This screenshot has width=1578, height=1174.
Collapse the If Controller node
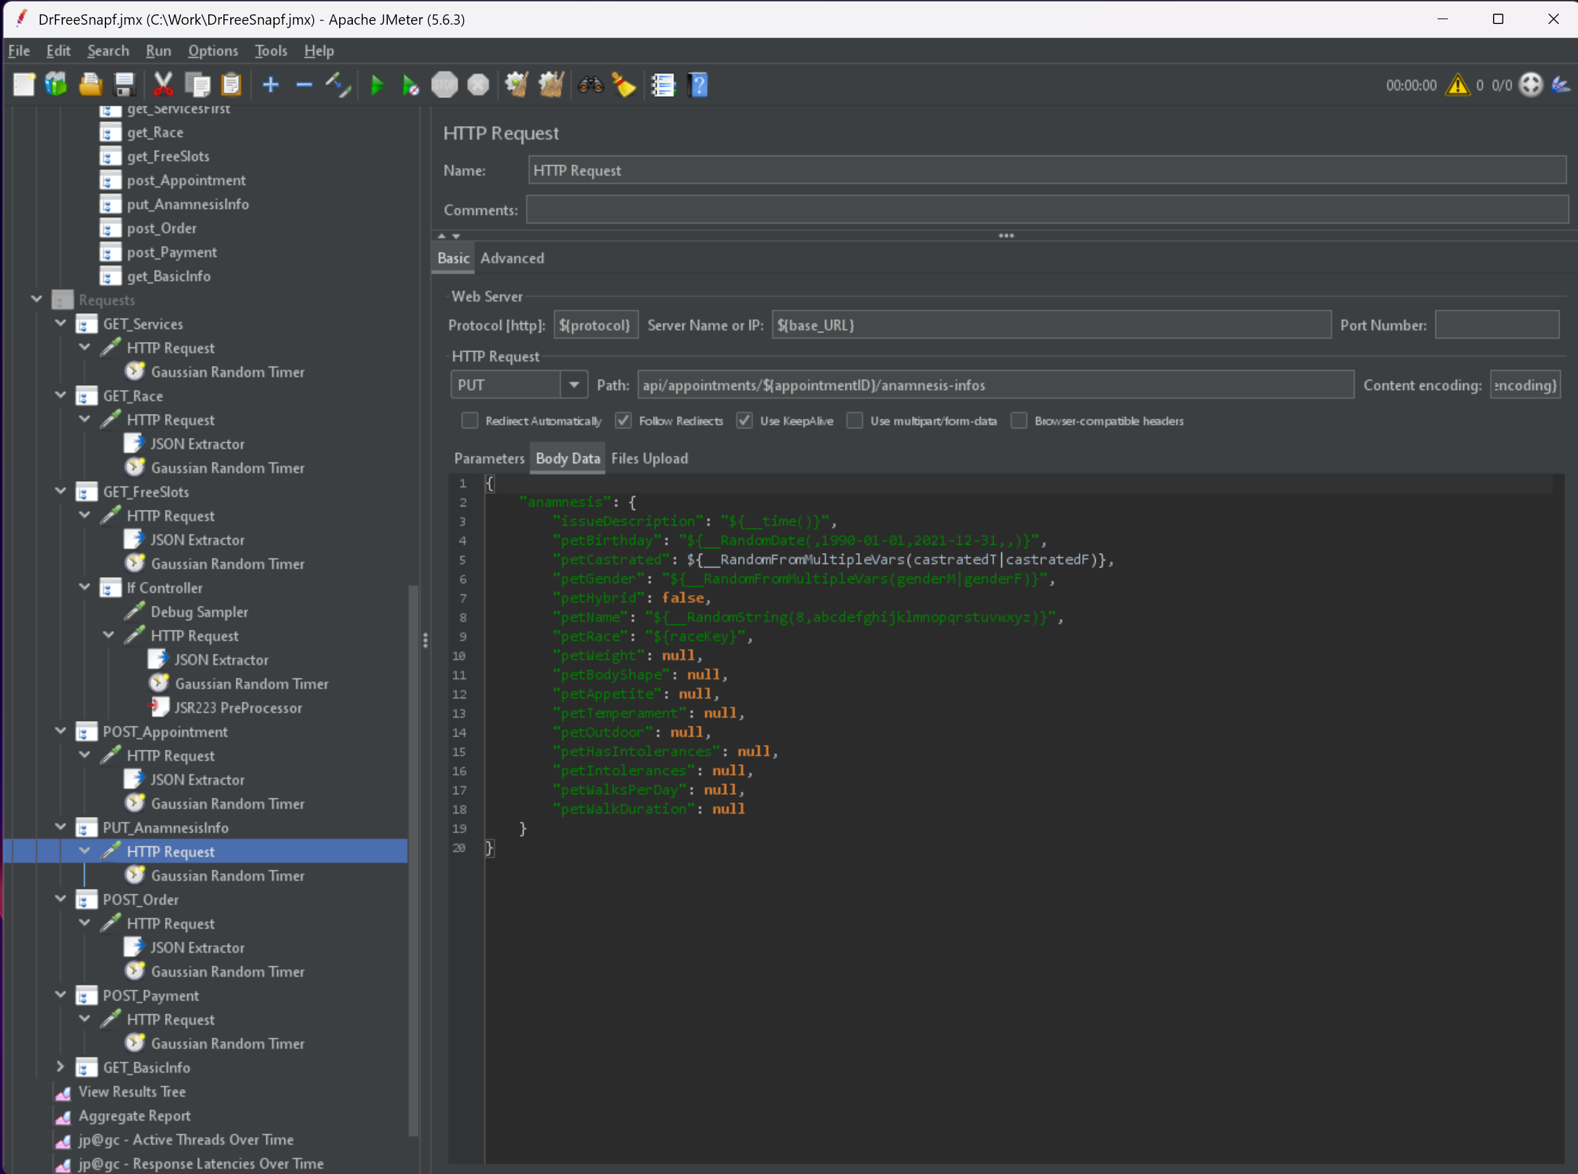(x=84, y=587)
